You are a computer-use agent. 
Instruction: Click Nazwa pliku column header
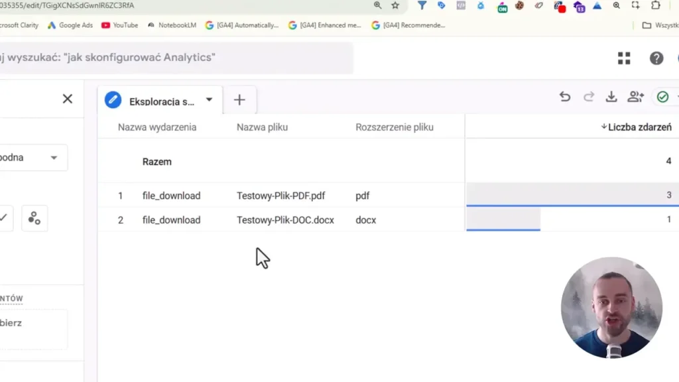(262, 127)
